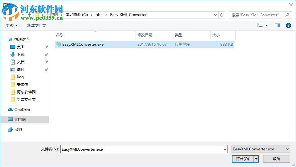Expand the 打开 button split arrow
This screenshot has height=167, width=296.
(256, 159)
